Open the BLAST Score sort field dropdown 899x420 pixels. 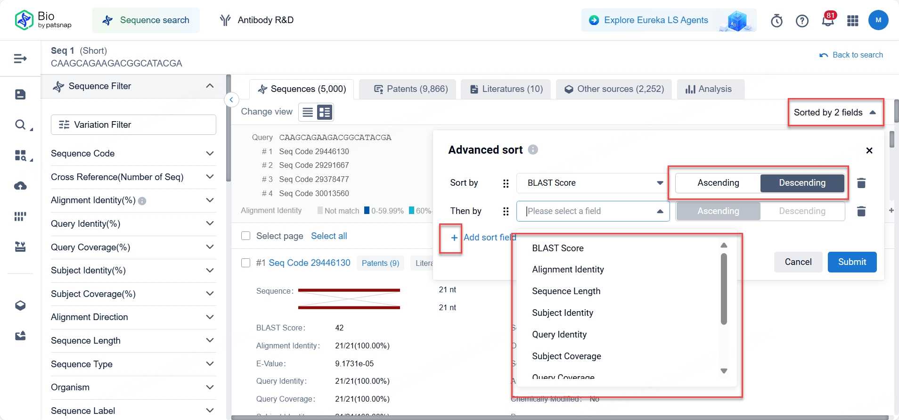(x=593, y=183)
